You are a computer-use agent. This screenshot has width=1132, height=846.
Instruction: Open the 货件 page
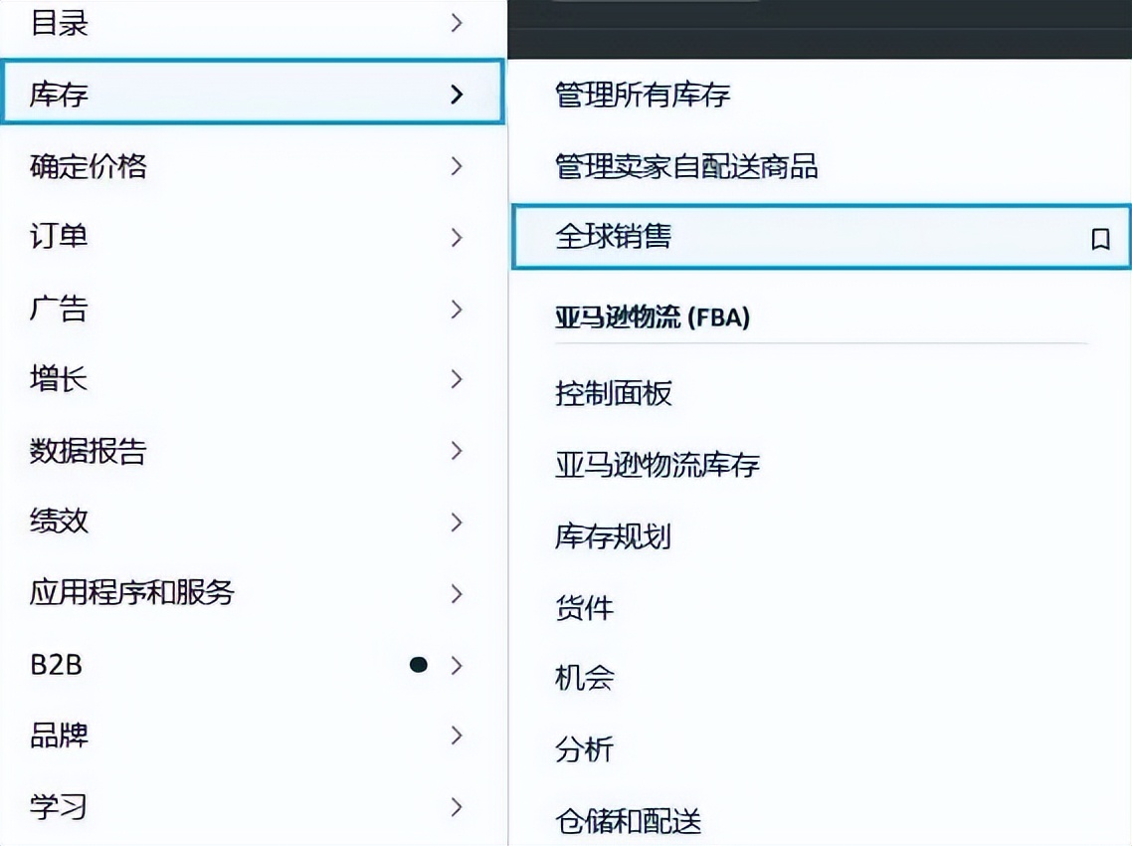(586, 608)
